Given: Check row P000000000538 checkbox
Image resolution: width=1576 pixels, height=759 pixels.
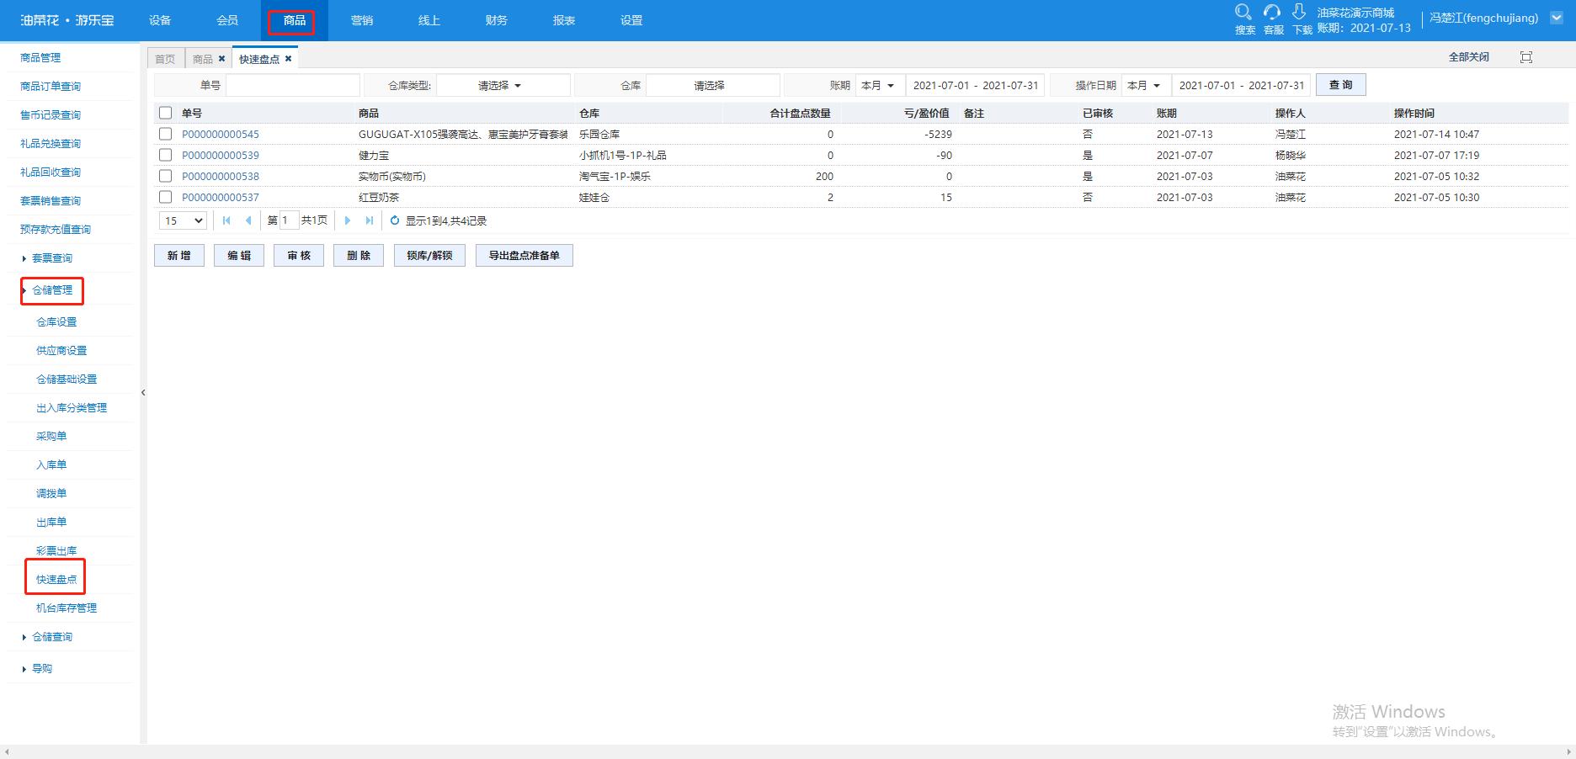Looking at the screenshot, I should pyautogui.click(x=165, y=176).
